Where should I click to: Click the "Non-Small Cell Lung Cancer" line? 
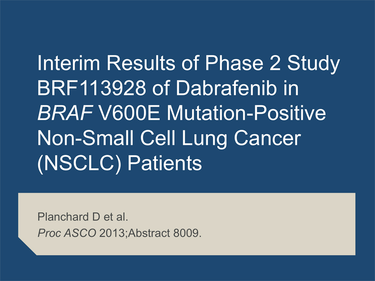[x=169, y=138]
